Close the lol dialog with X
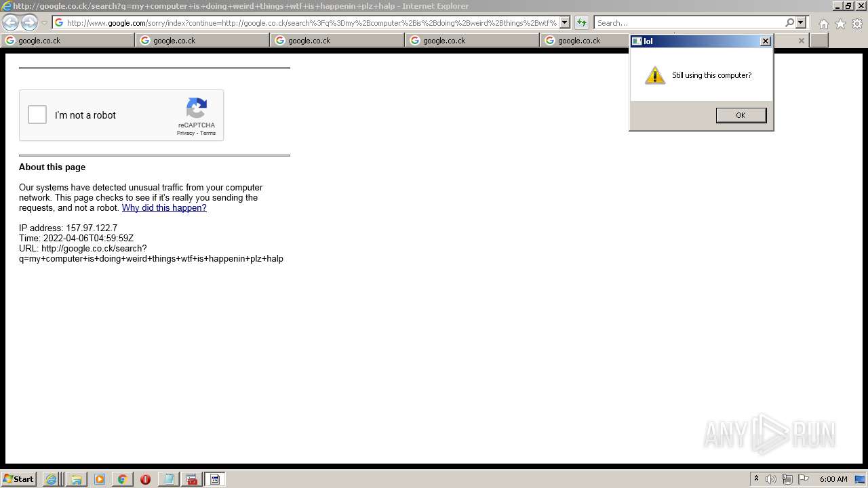The width and height of the screenshot is (868, 488). coord(765,41)
